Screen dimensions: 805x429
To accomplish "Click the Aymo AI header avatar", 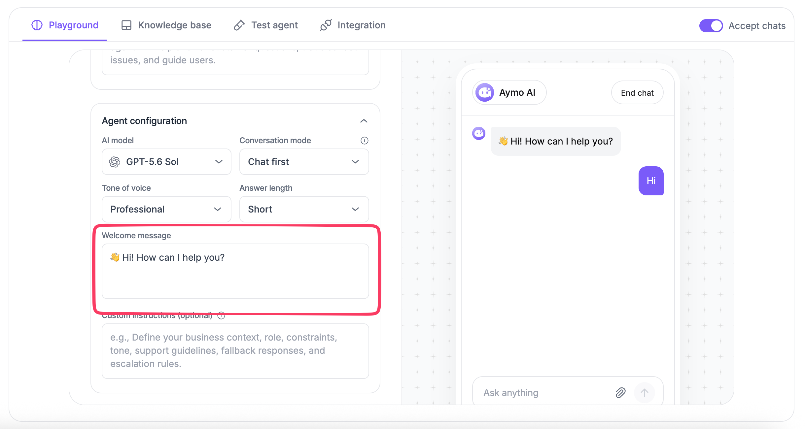I will click(485, 92).
